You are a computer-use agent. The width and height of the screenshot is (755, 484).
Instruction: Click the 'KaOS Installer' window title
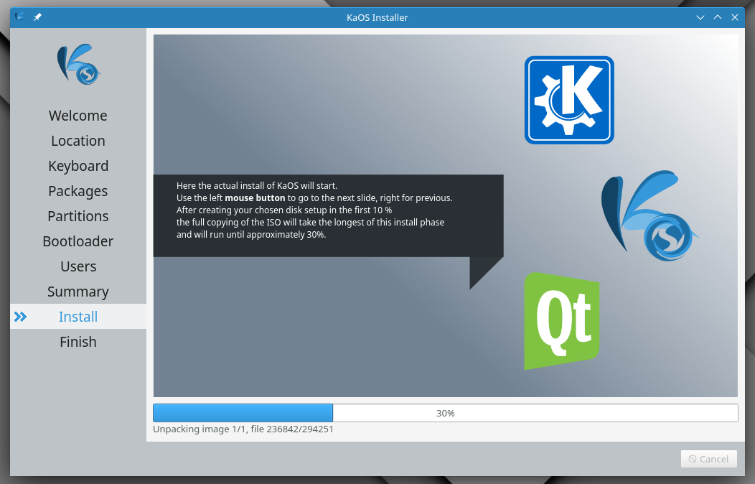tap(377, 17)
